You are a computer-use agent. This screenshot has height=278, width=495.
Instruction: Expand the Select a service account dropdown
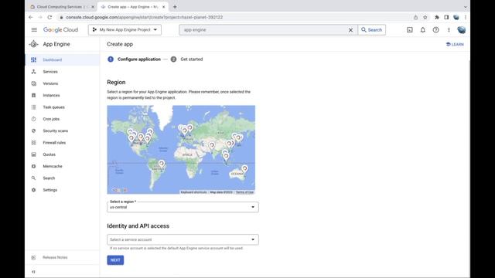pos(183,239)
